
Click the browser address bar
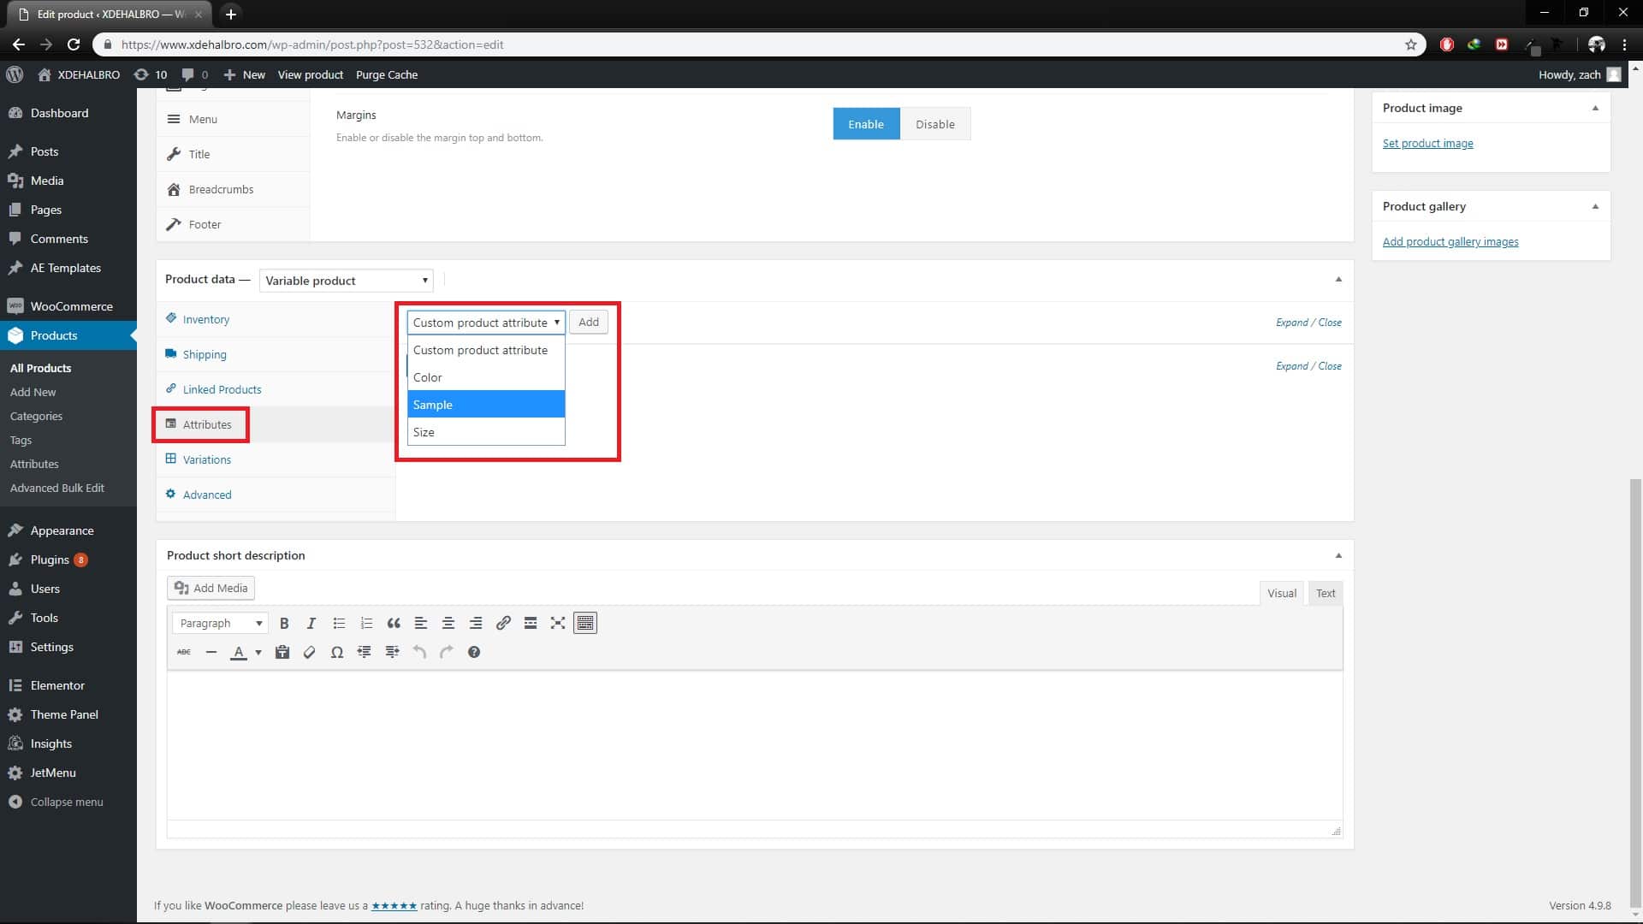[x=760, y=44]
